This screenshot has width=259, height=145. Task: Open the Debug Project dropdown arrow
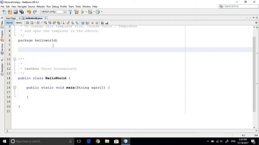point(94,12)
